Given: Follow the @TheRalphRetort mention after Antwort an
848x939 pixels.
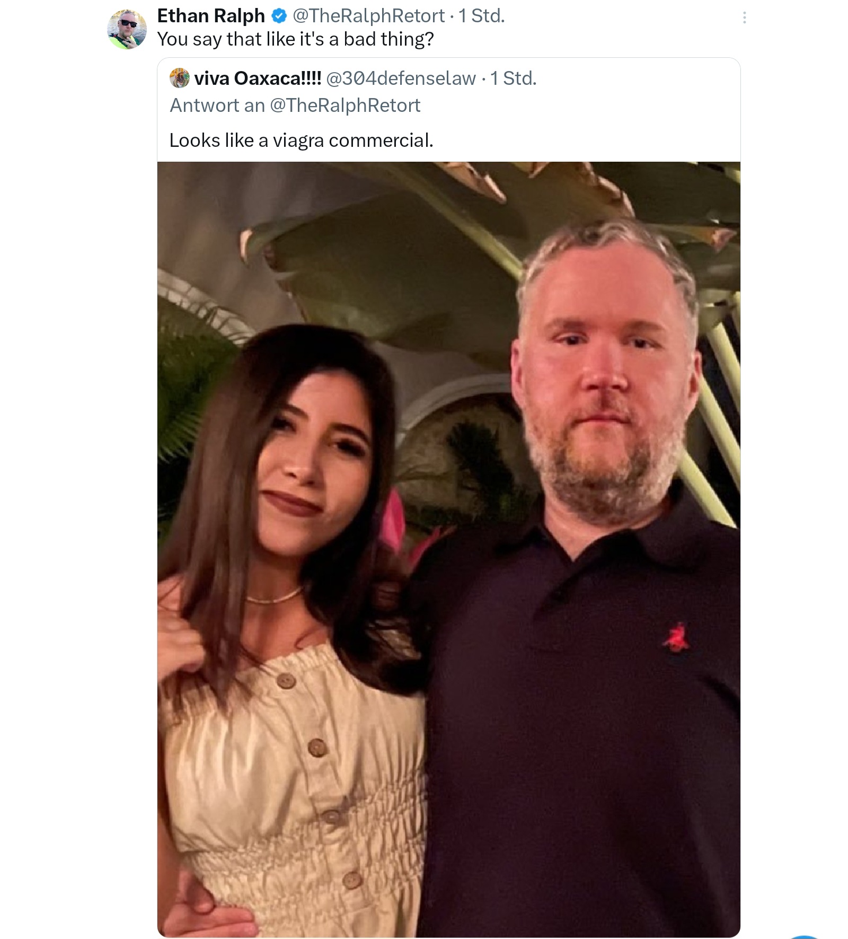Looking at the screenshot, I should [x=345, y=106].
